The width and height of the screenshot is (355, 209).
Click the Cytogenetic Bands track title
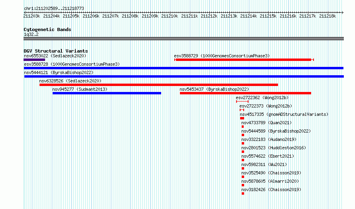click(x=47, y=29)
